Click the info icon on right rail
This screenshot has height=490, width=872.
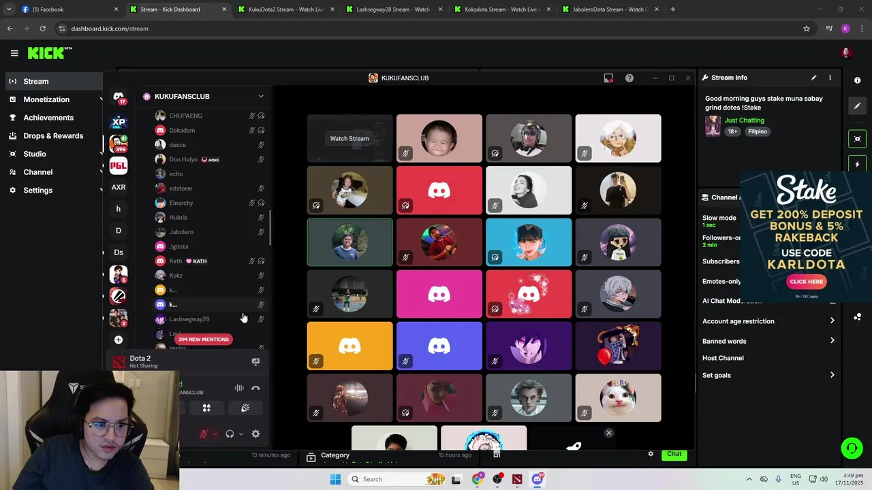coord(857,80)
